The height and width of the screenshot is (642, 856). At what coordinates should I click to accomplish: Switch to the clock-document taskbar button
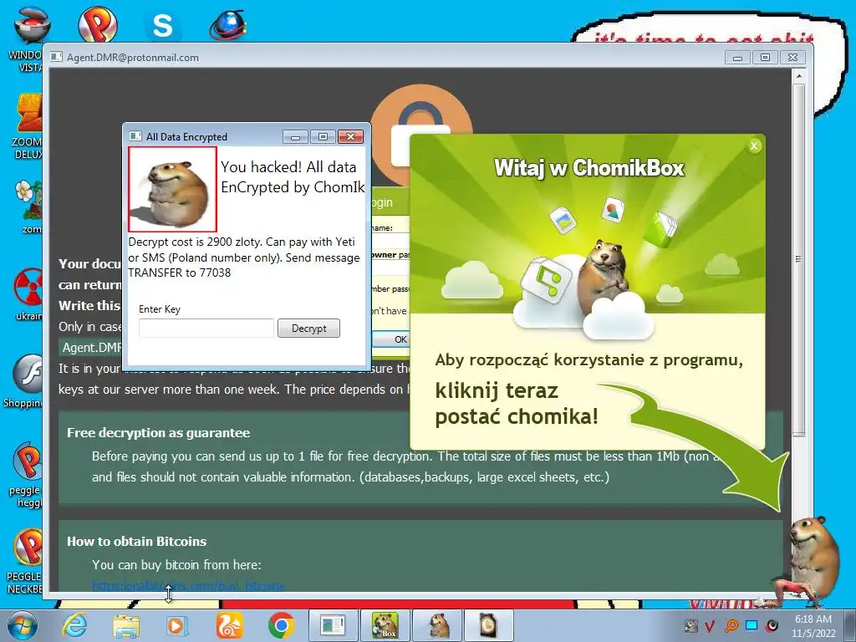(488, 625)
